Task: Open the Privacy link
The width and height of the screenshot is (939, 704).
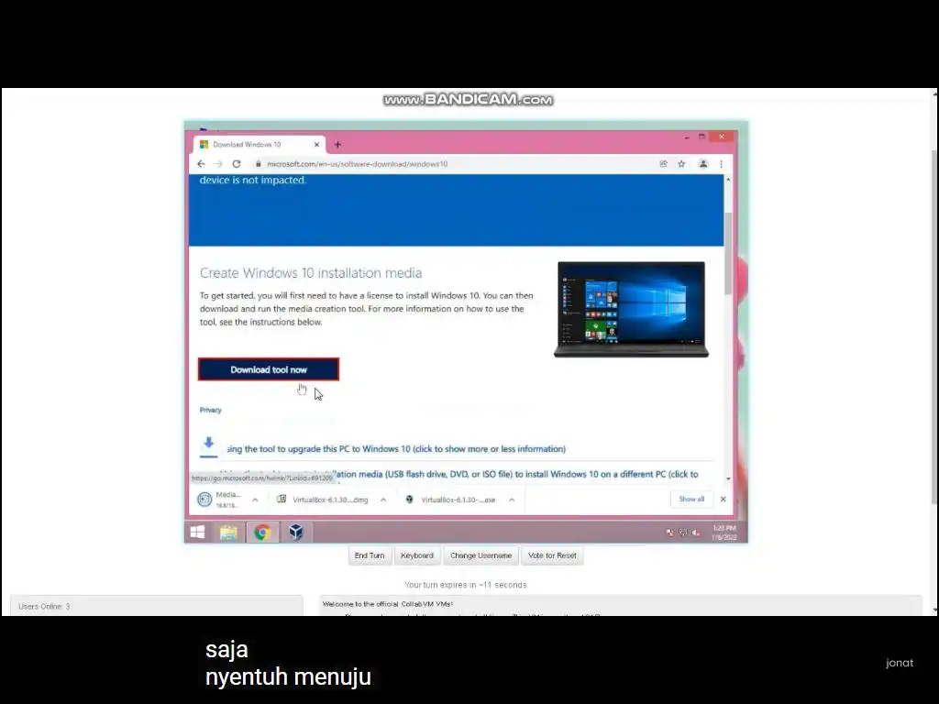Action: [x=210, y=410]
